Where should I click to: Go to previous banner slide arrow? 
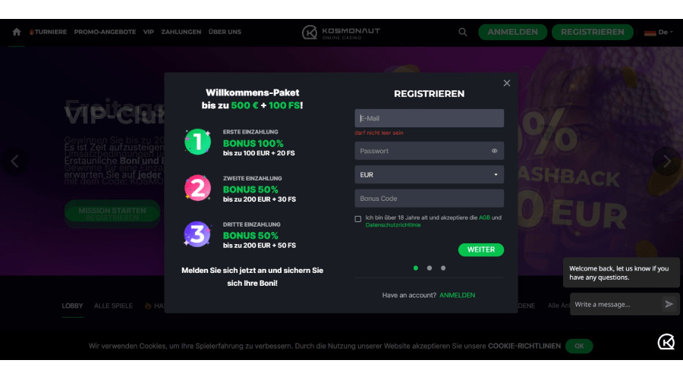pos(14,161)
